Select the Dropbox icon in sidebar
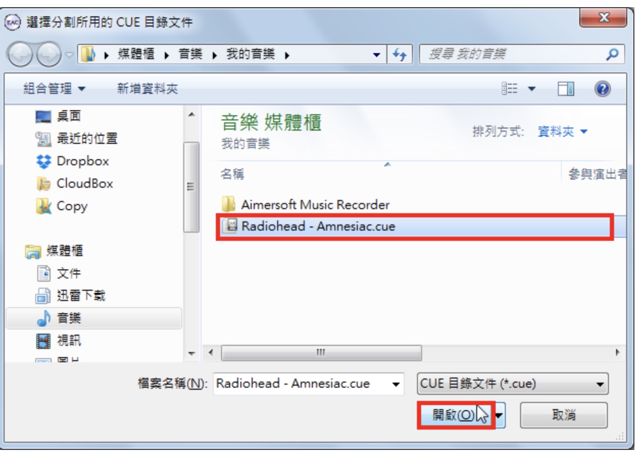This screenshot has height=453, width=639. tap(44, 161)
